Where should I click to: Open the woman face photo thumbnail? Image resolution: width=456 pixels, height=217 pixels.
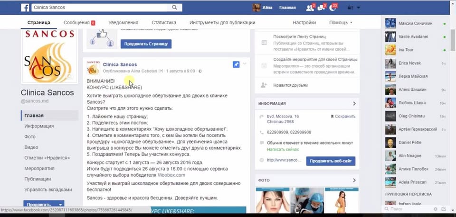(273, 200)
